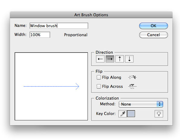Select the left arrow direction button

100,59
